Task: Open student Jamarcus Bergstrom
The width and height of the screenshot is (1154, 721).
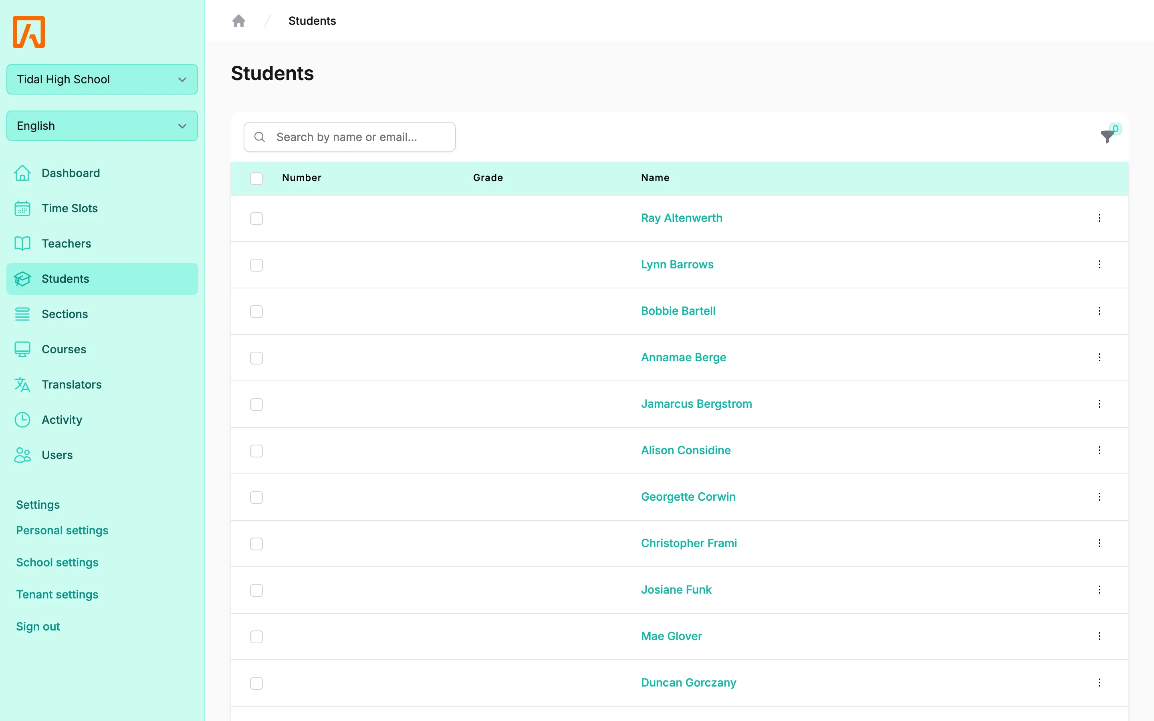Action: point(696,404)
